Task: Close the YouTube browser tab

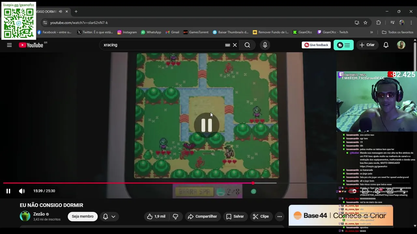Action: click(x=67, y=11)
